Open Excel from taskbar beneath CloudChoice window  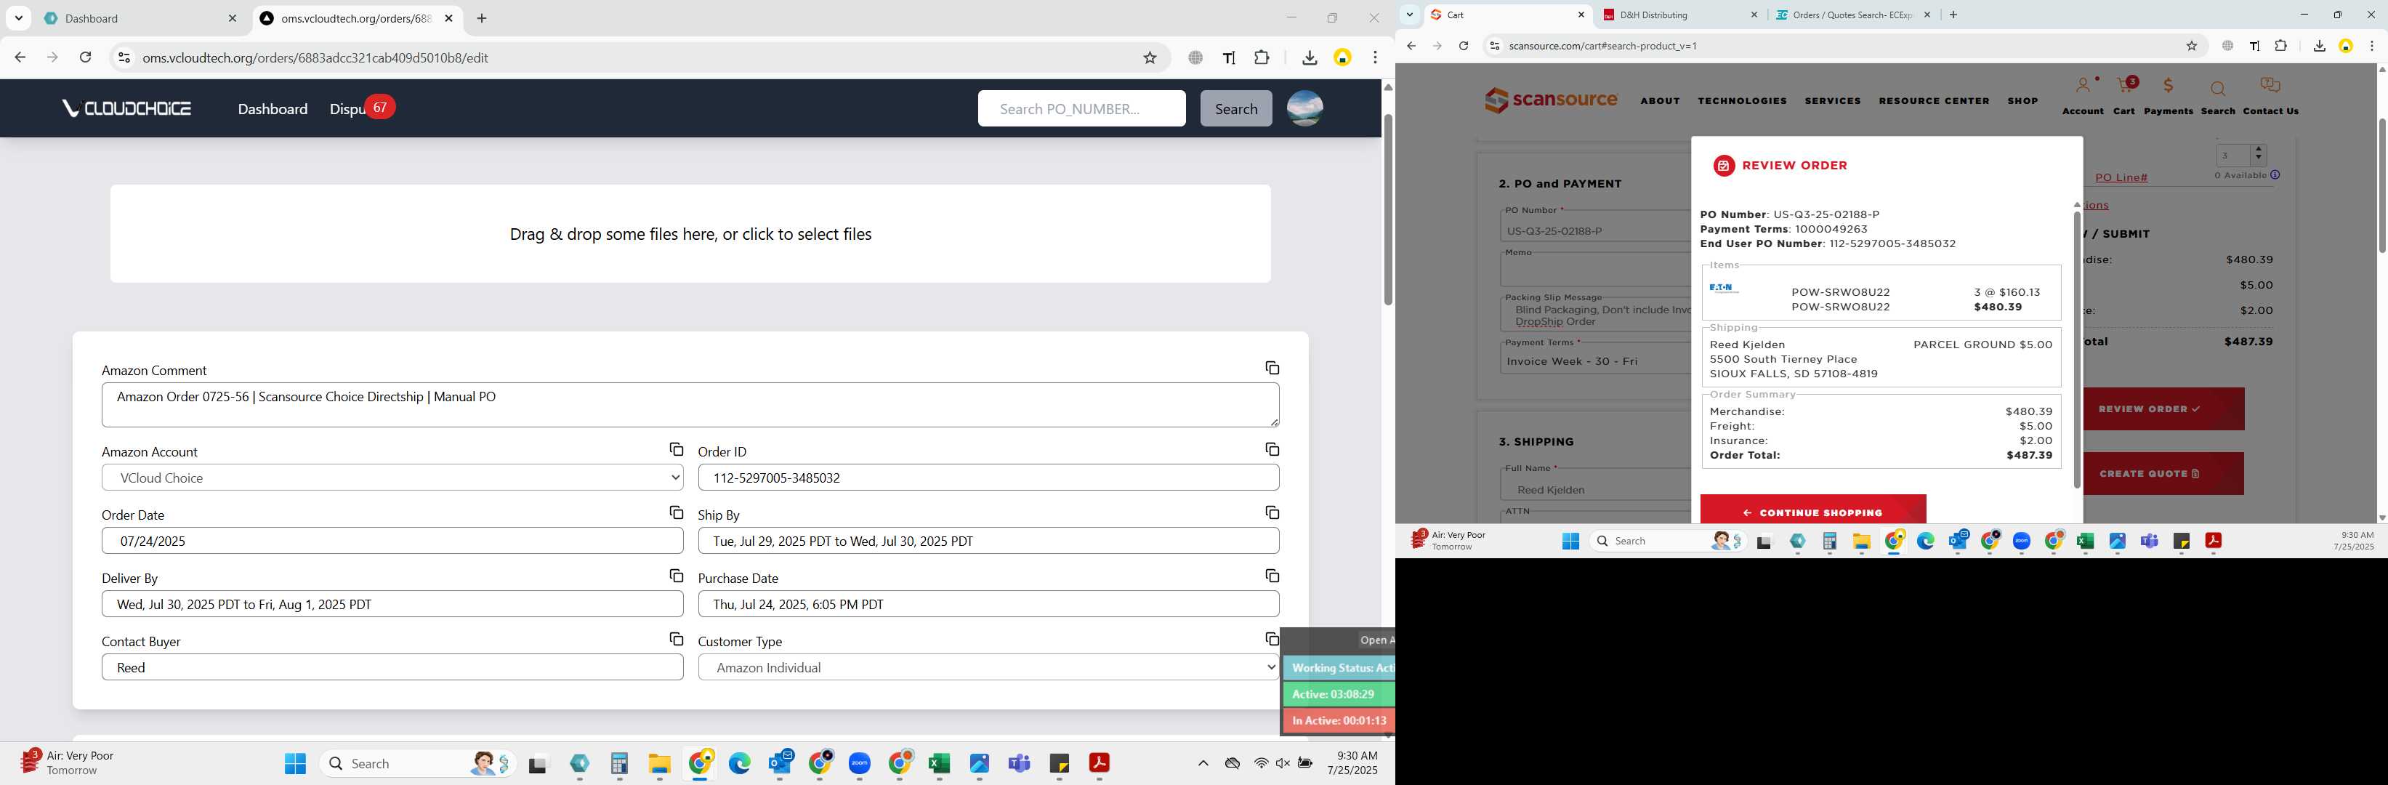pyautogui.click(x=939, y=764)
